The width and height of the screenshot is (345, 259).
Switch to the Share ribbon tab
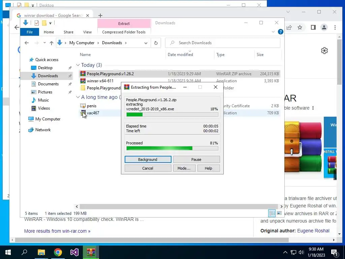tap(68, 32)
